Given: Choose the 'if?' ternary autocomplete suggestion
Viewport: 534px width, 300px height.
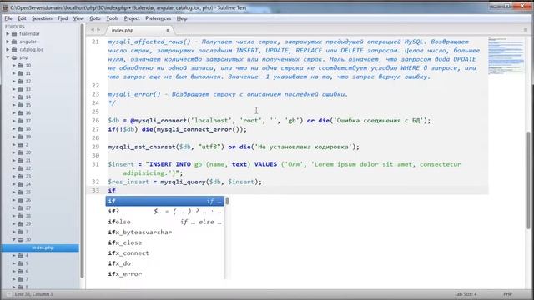Looking at the screenshot, I should pyautogui.click(x=165, y=211).
